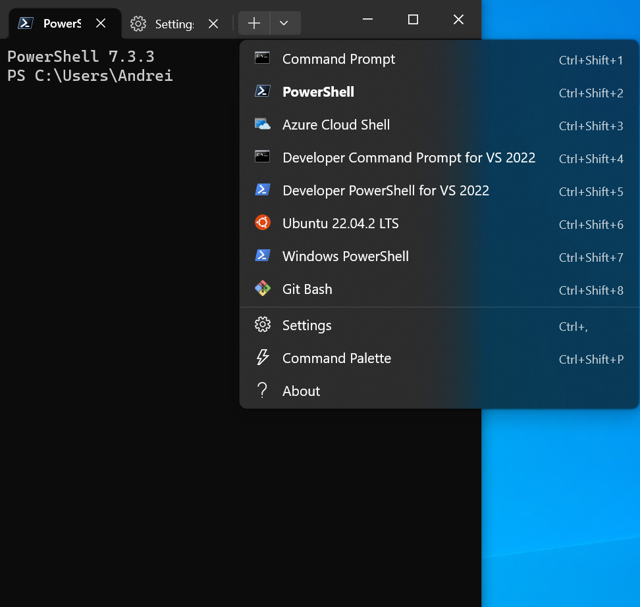Screen dimensions: 640x607
Task: Click the Command Prompt profile icon
Action: point(262,59)
